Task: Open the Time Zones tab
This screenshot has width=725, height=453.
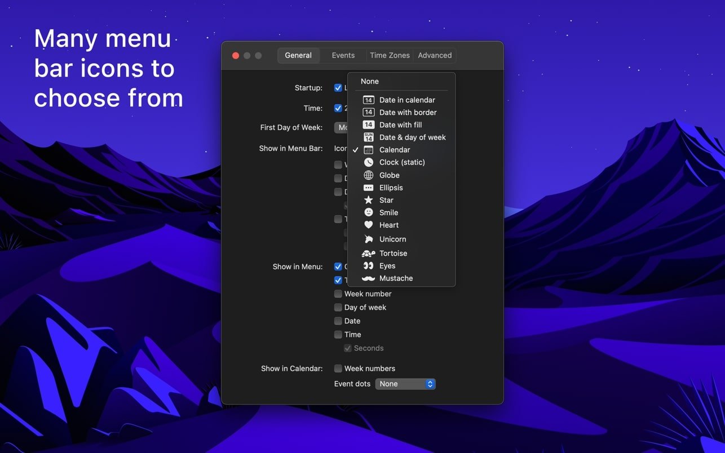Action: click(390, 55)
